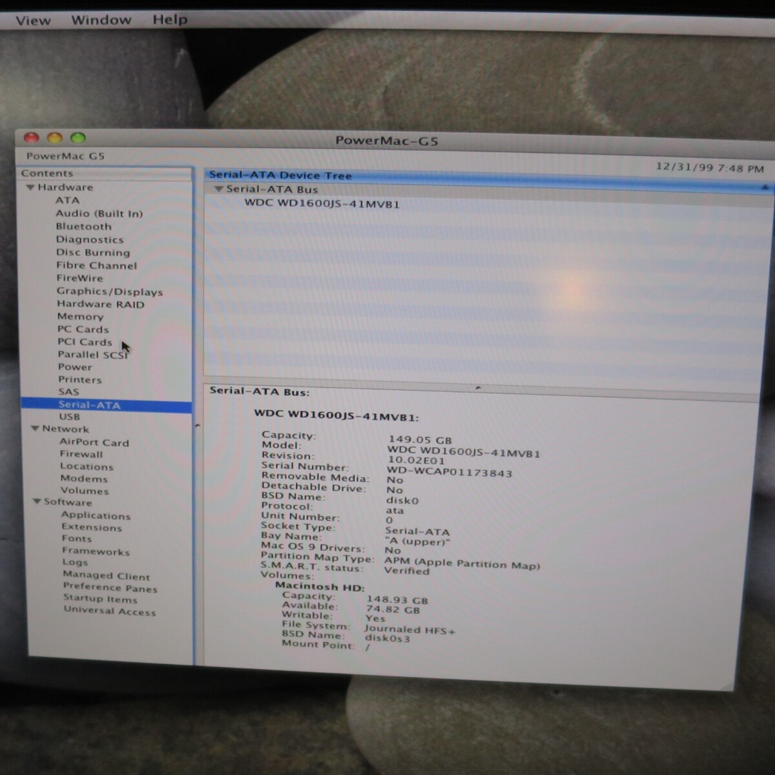
Task: Select Frameworks under Software
Action: [x=96, y=551]
